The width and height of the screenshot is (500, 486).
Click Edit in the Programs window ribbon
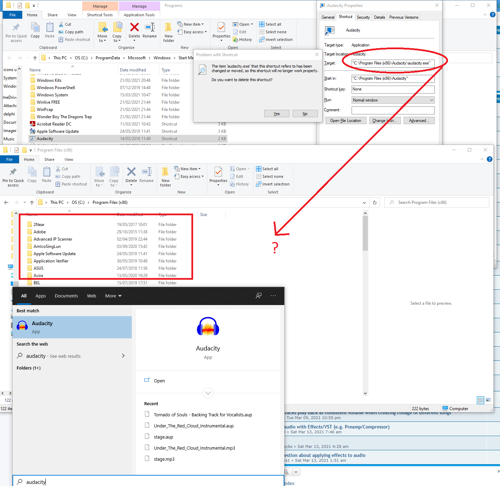pos(240,32)
